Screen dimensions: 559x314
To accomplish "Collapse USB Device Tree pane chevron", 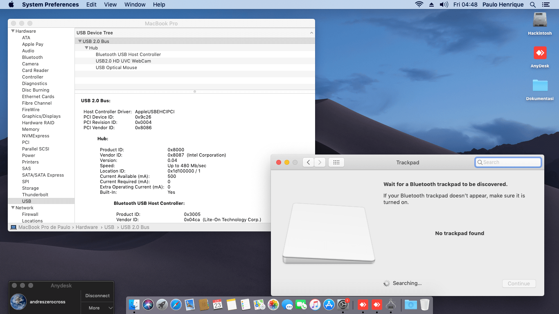I will coord(311,33).
